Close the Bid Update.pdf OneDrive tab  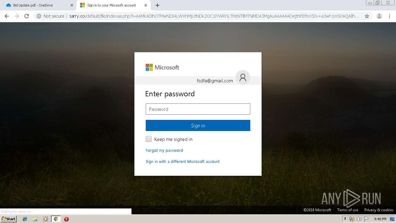72,5
